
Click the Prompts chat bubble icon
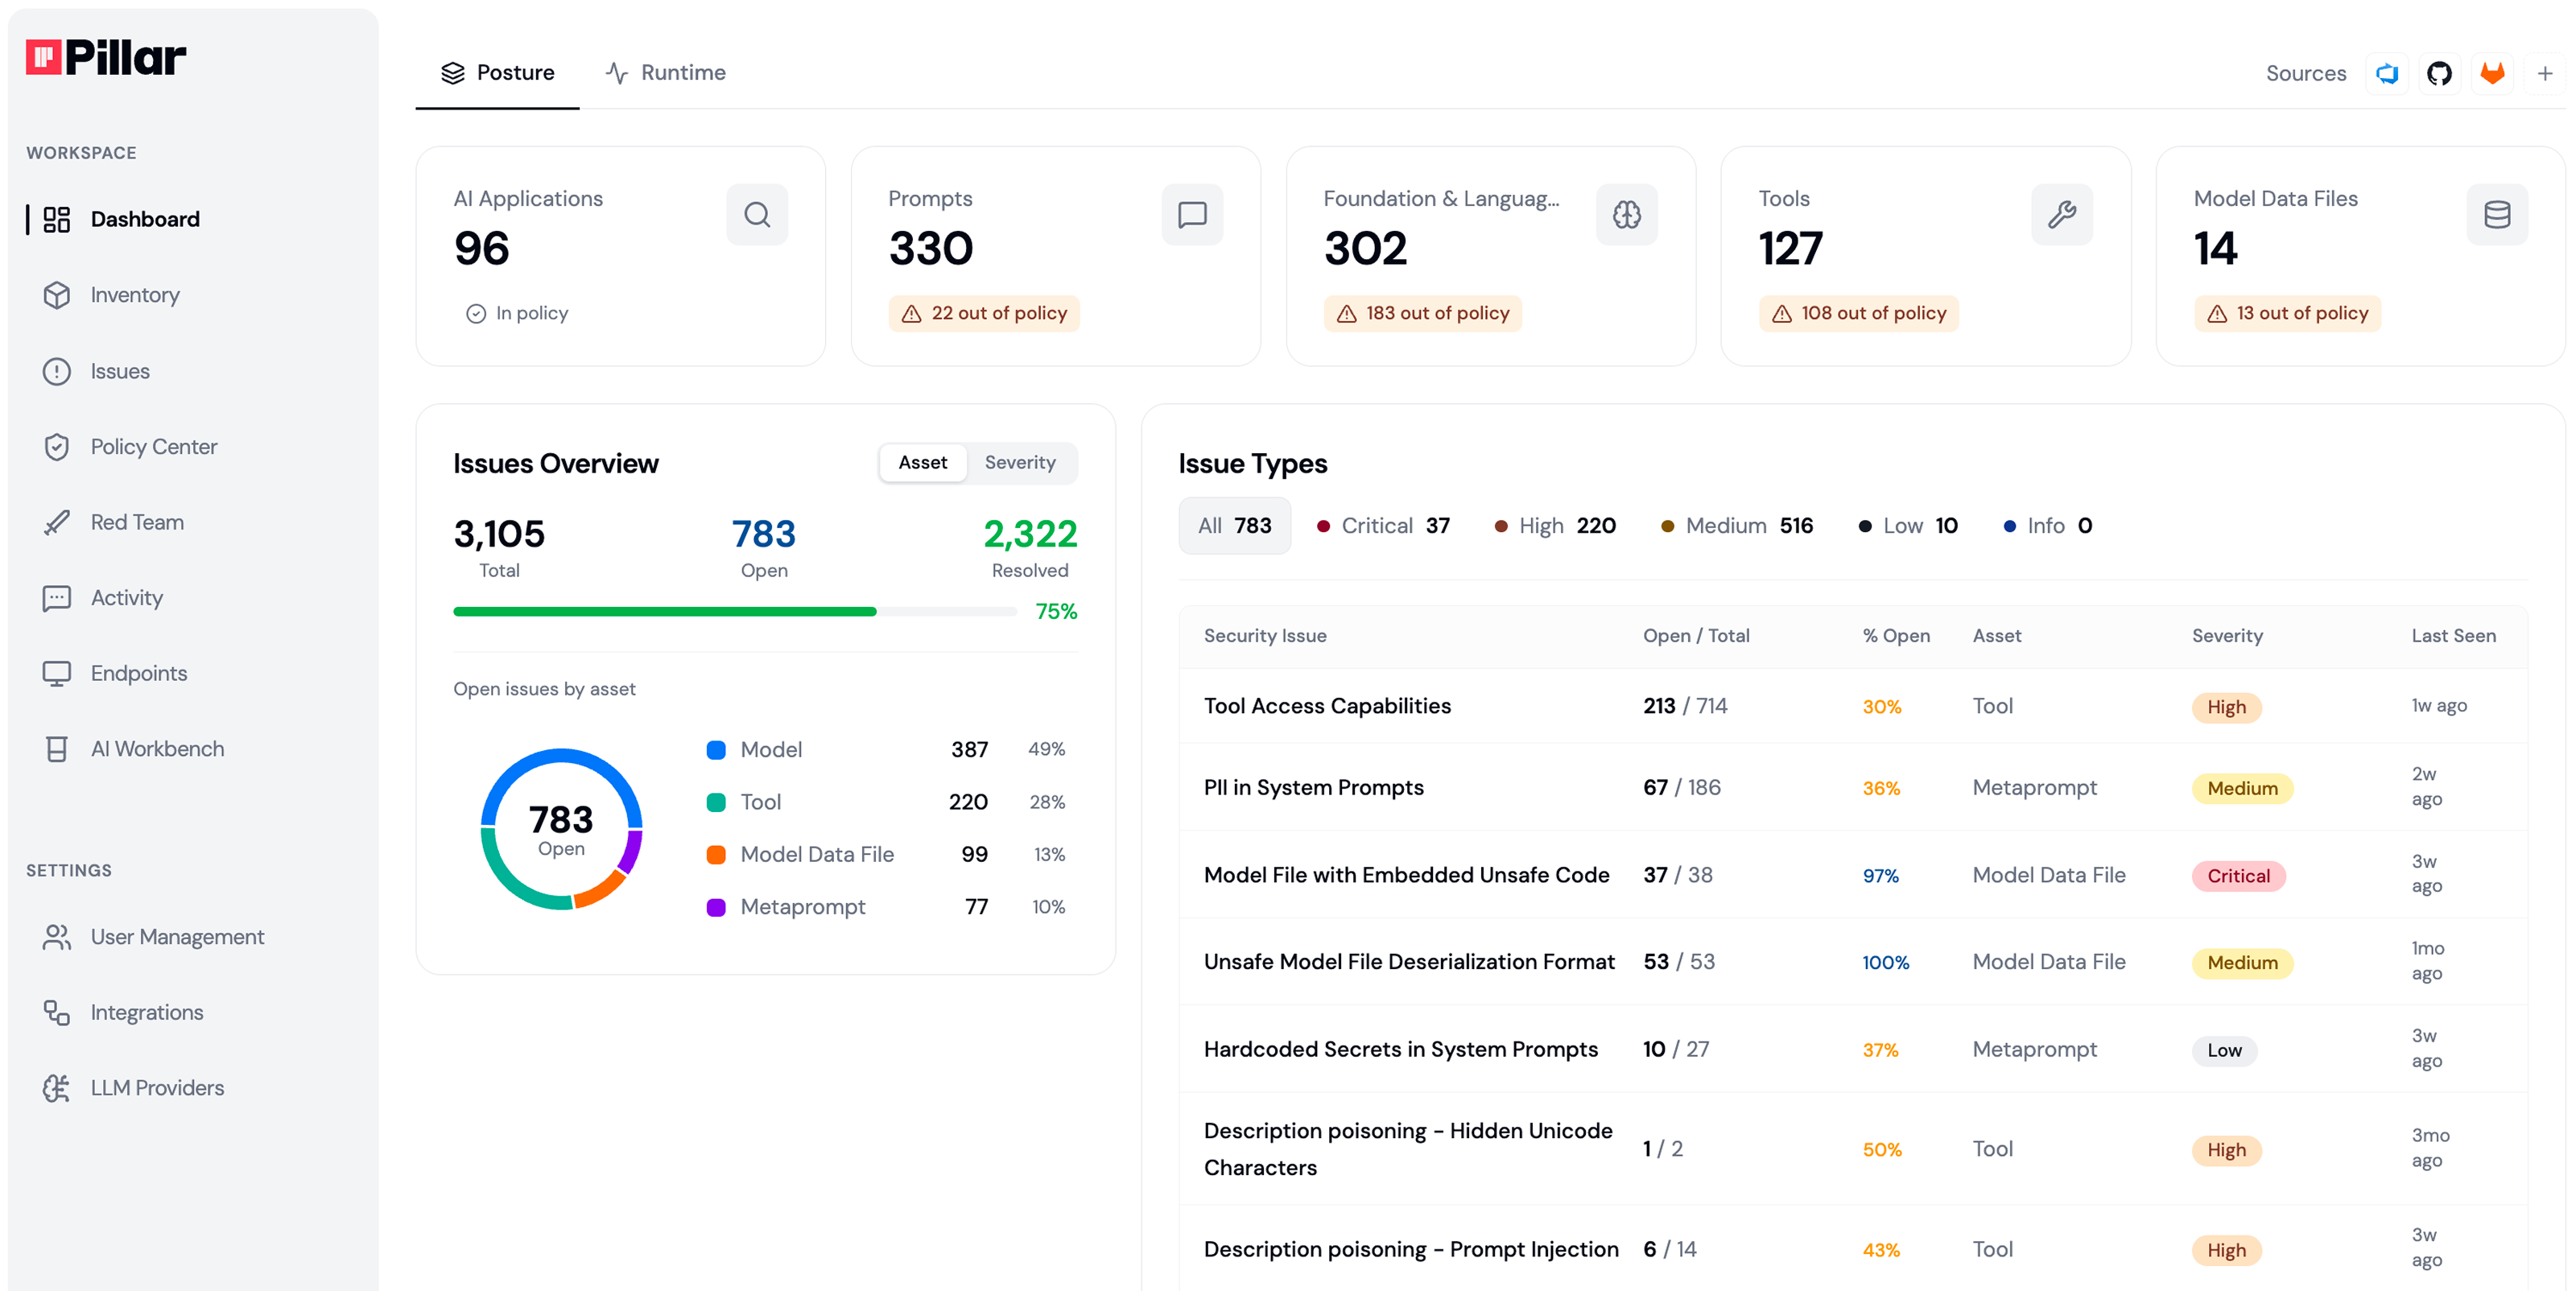[1192, 214]
